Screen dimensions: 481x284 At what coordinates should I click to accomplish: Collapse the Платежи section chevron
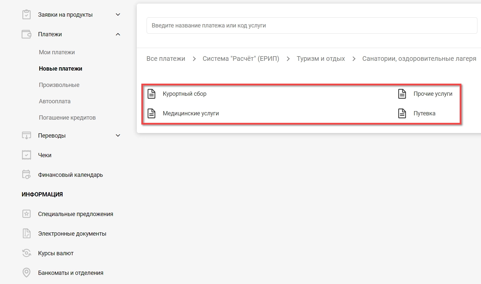pyautogui.click(x=118, y=34)
